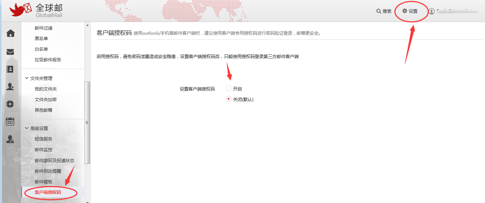485x203 pixels.
Task: Open the mail envelope icon
Action: [11, 52]
